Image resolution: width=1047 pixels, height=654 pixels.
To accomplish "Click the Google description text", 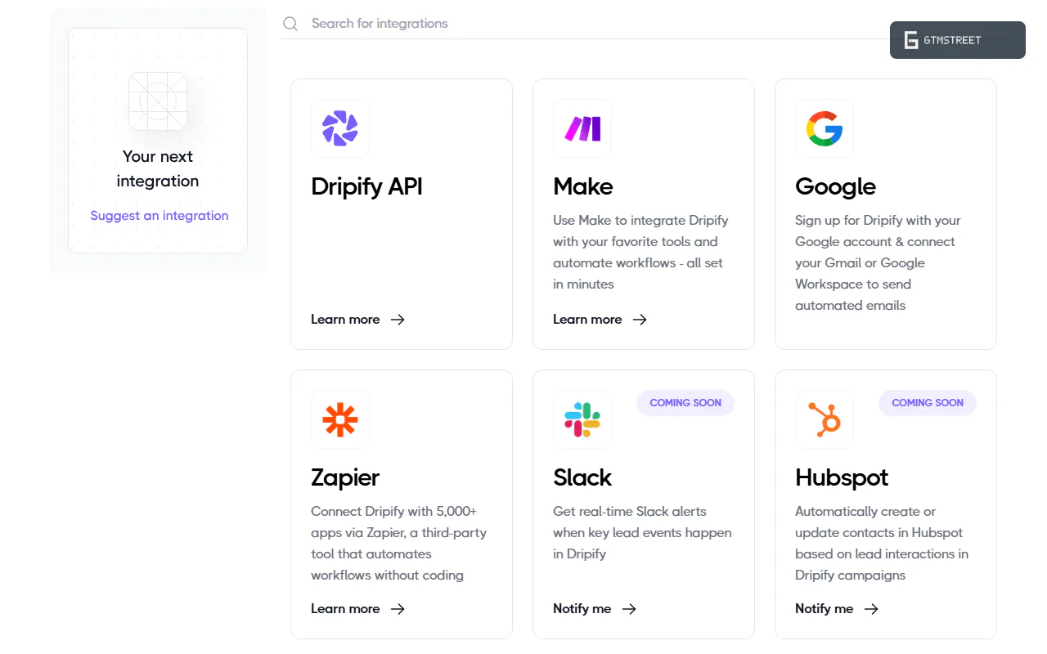I will click(x=878, y=262).
